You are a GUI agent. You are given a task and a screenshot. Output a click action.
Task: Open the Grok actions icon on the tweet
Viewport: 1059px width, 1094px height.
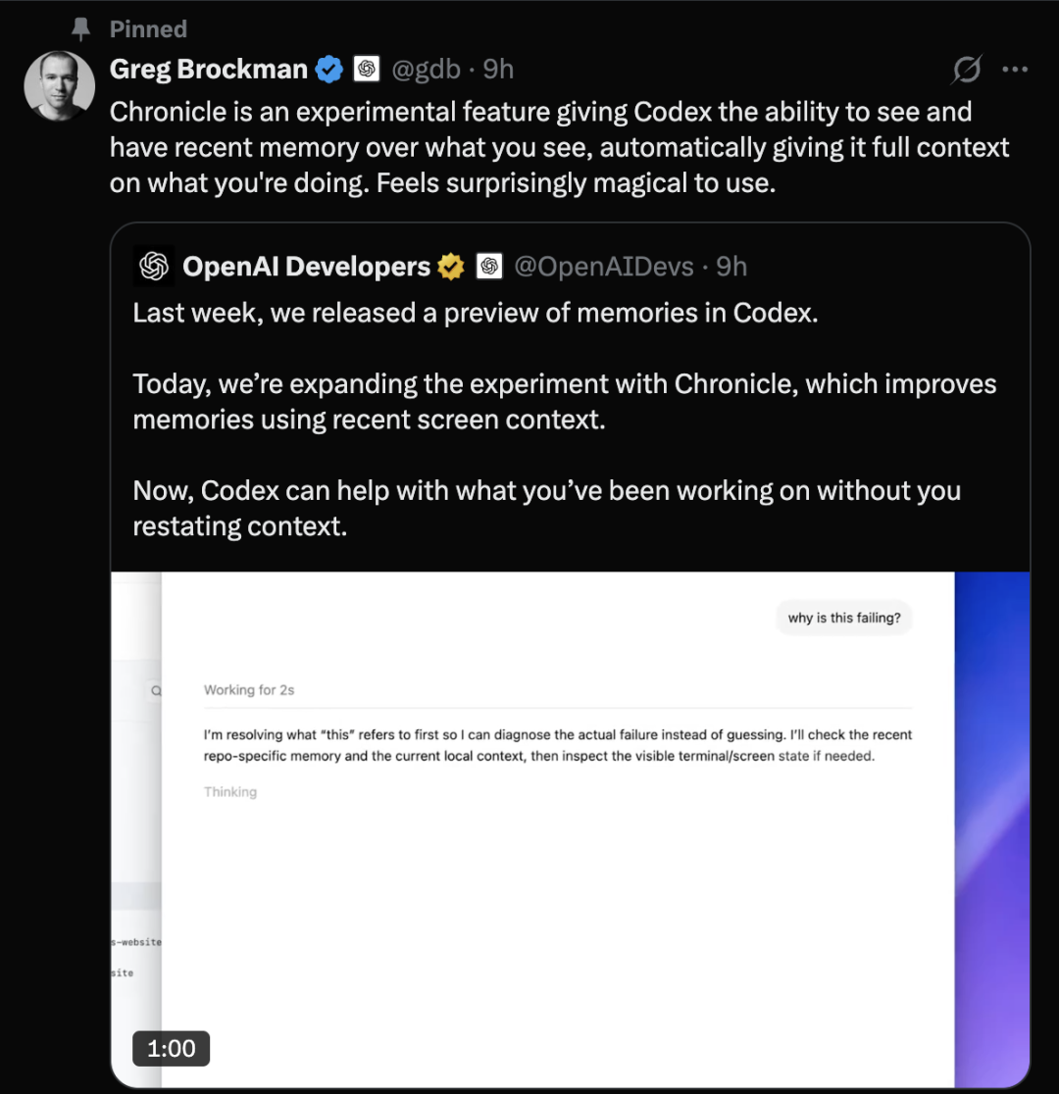click(966, 70)
